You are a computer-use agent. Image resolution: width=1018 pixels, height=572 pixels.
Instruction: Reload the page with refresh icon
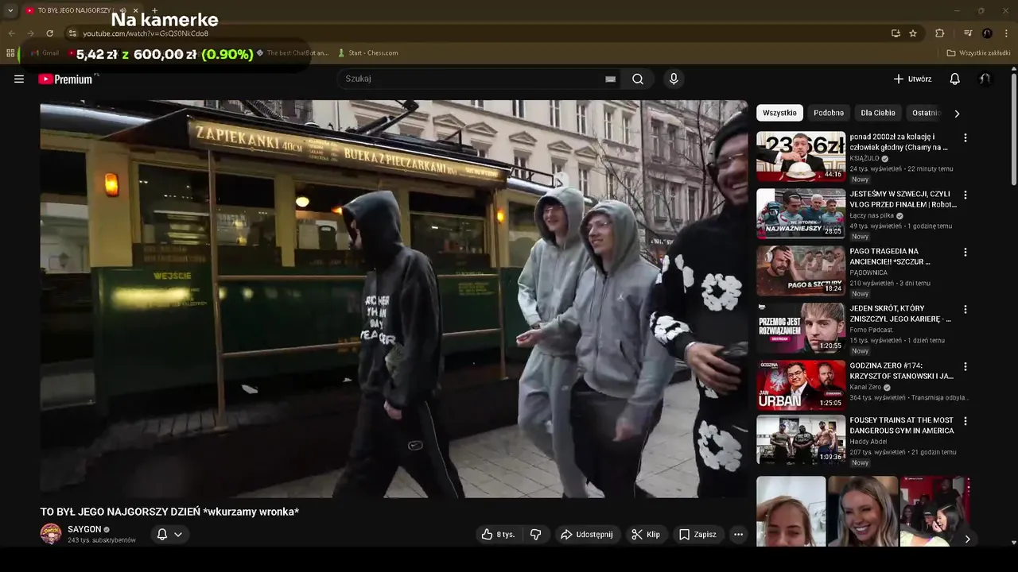coord(49,33)
